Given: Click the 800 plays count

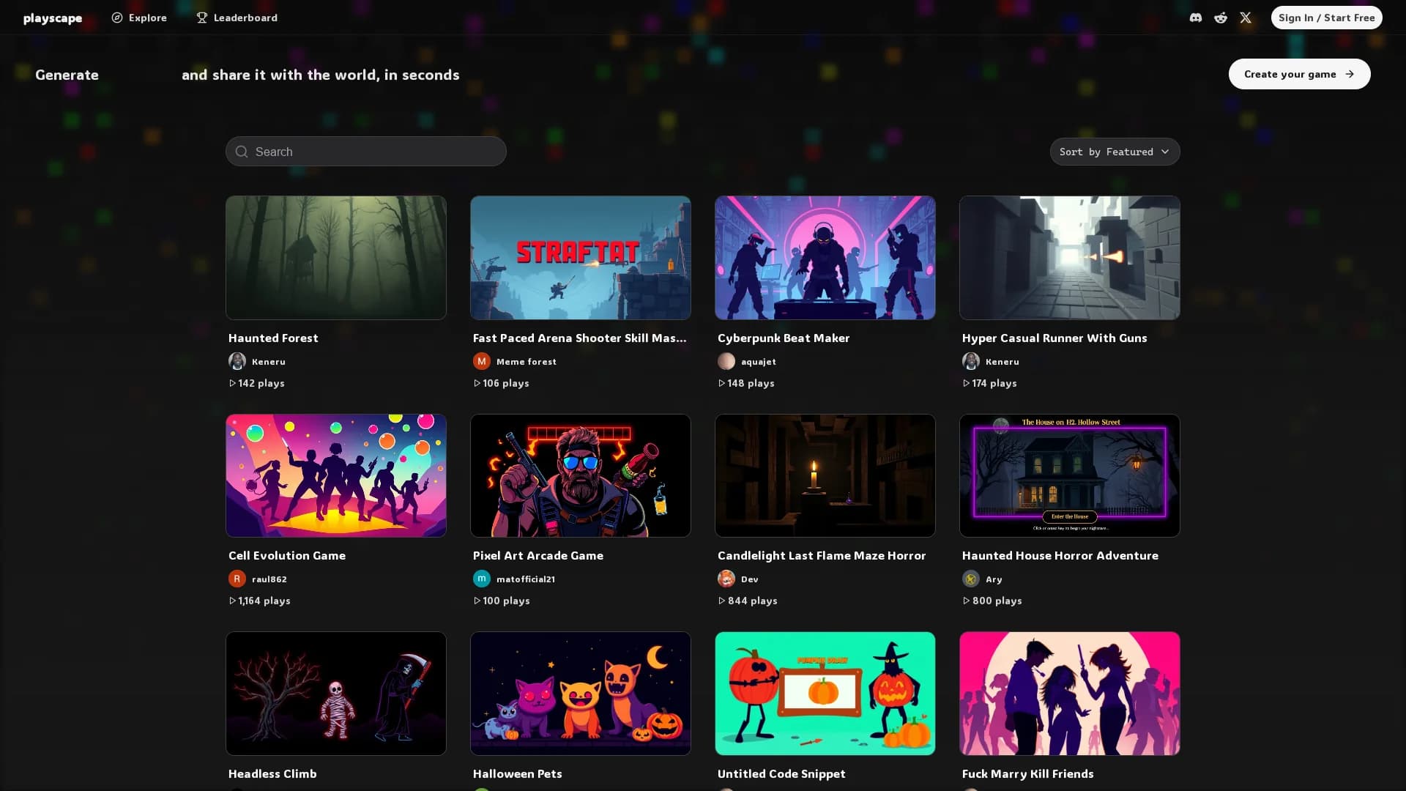Looking at the screenshot, I should click(992, 601).
